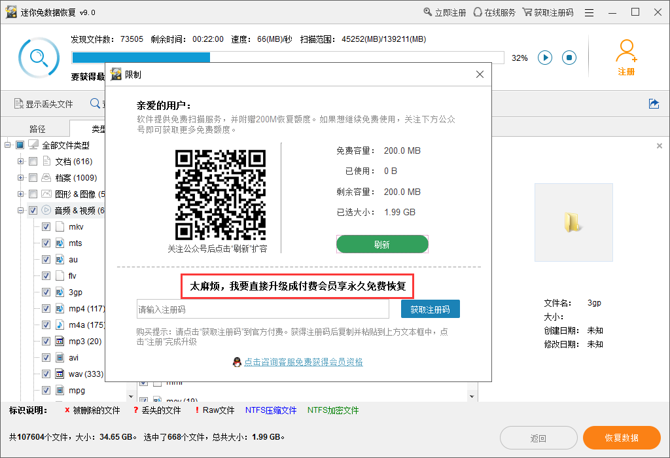
Task: Click the mp4 file type icon
Action: pos(60,308)
